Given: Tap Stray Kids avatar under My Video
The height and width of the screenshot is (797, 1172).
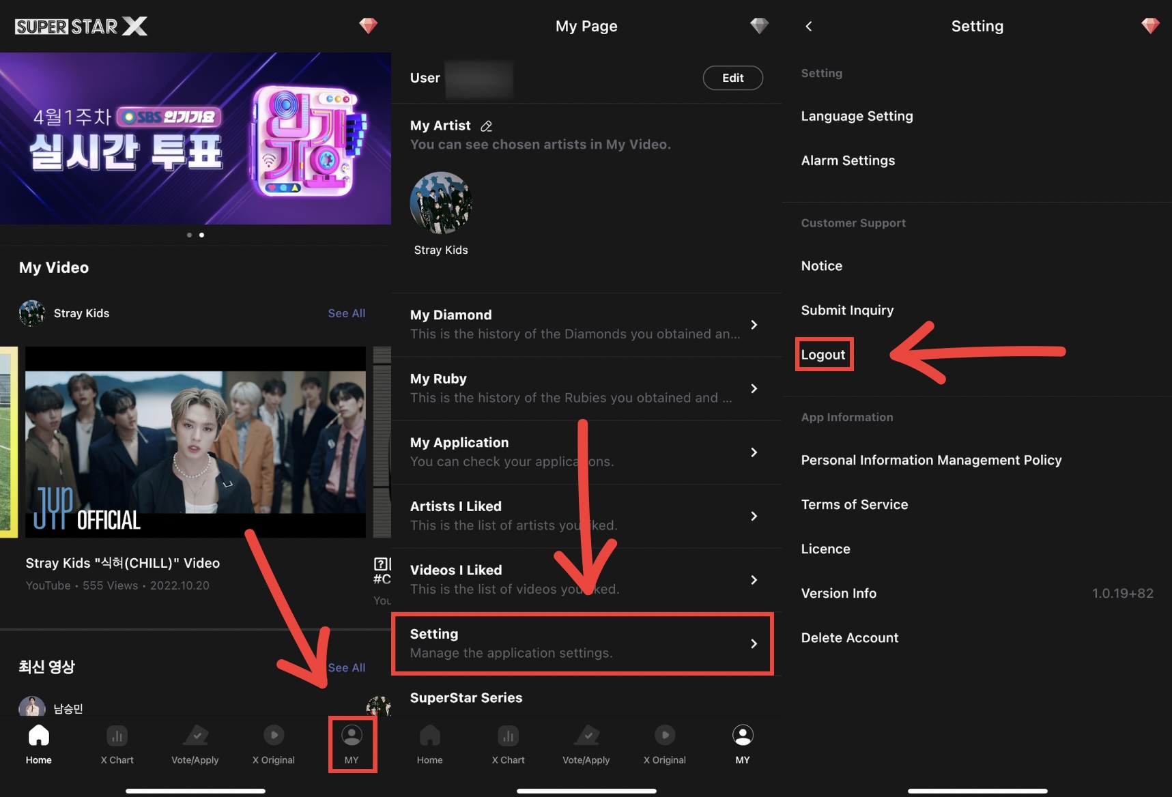Looking at the screenshot, I should (x=32, y=313).
